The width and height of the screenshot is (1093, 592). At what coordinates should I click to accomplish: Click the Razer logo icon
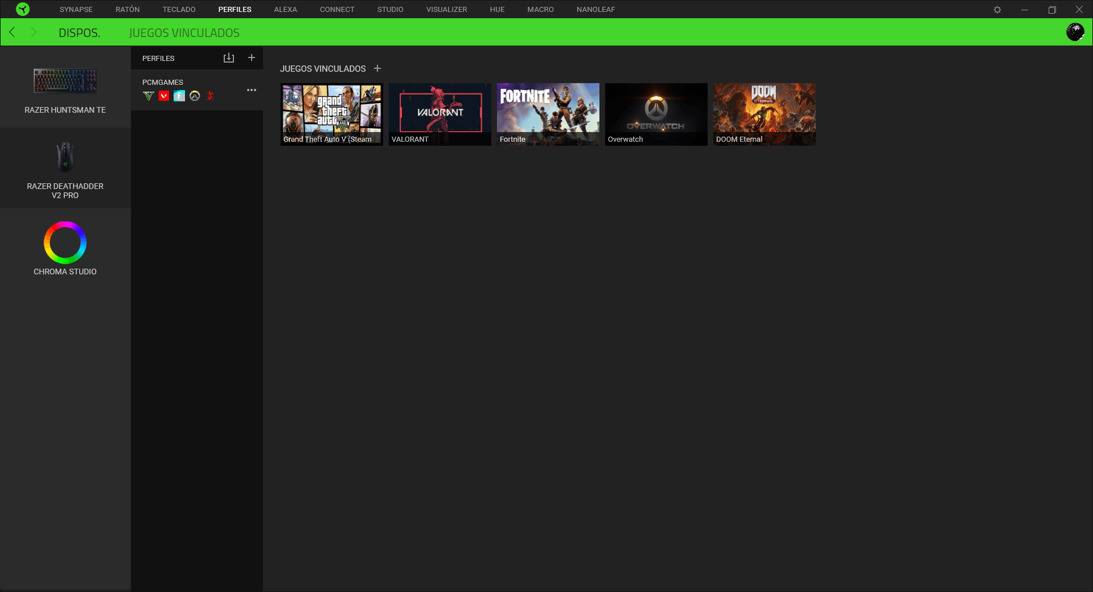point(23,9)
